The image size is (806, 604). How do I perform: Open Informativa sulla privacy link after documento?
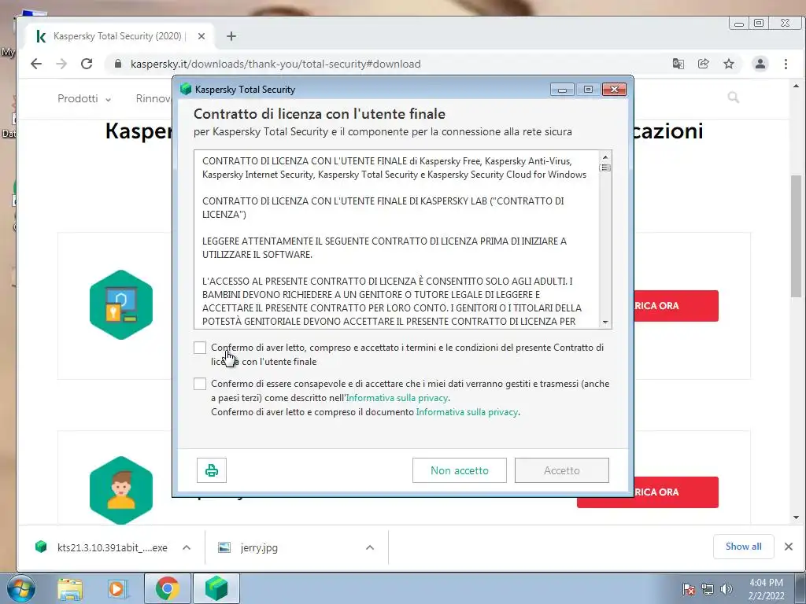point(467,412)
